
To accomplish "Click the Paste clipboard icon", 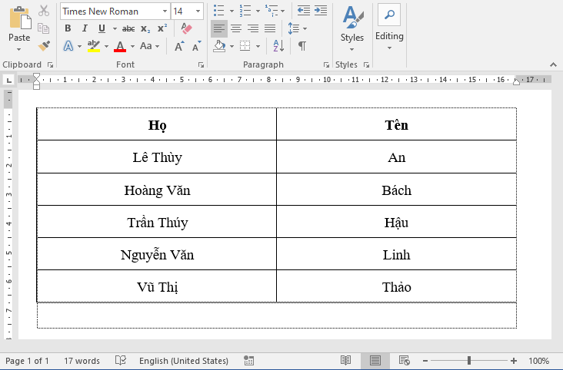I will 20,17.
